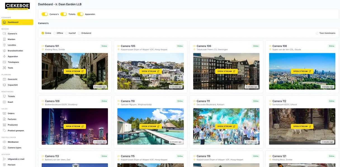340x167 pixels.
Task: Enable the Toon livestreams option
Action: [317, 33]
